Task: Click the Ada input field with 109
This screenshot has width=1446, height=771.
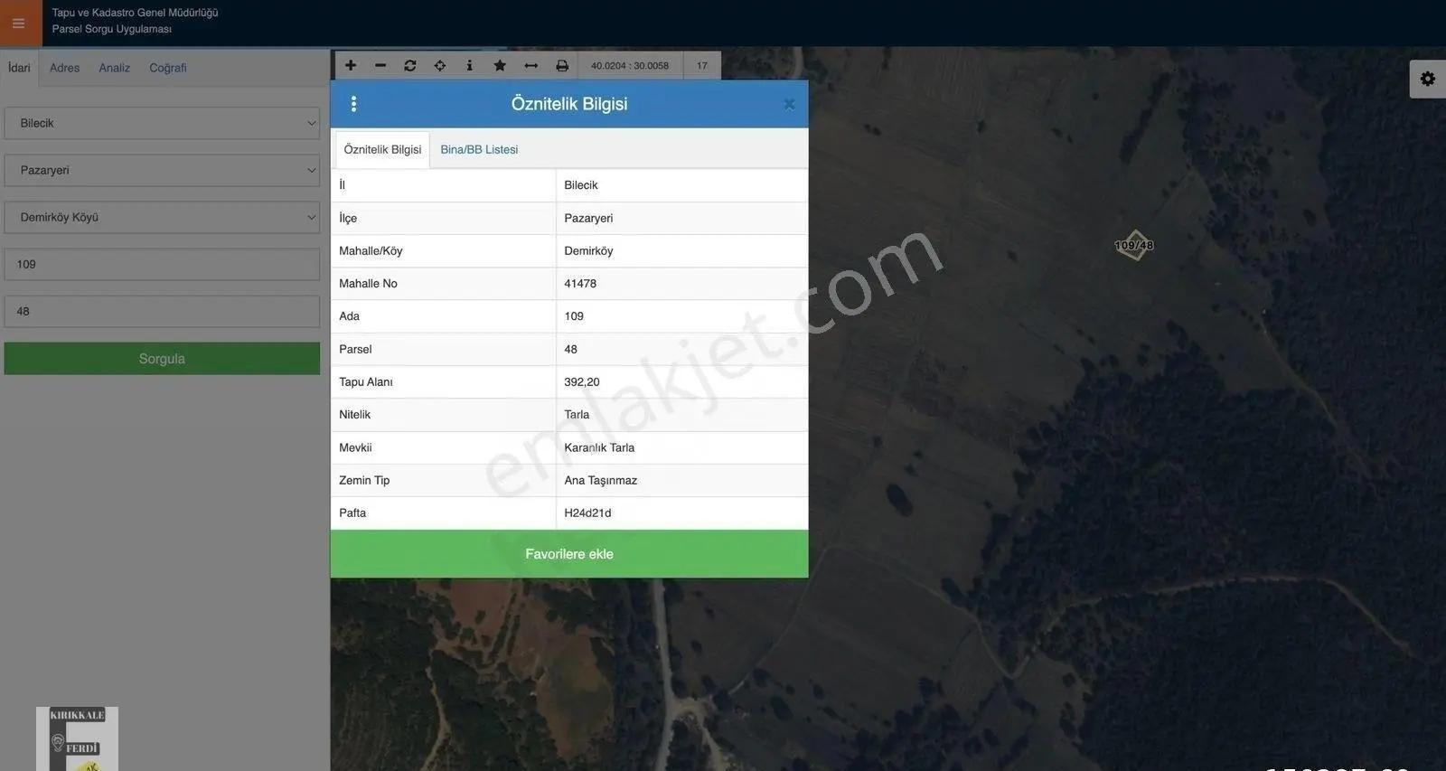Action: 162,264
